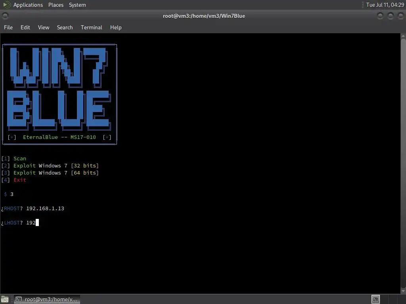Open the File menu
The width and height of the screenshot is (406, 304).
pyautogui.click(x=8, y=27)
